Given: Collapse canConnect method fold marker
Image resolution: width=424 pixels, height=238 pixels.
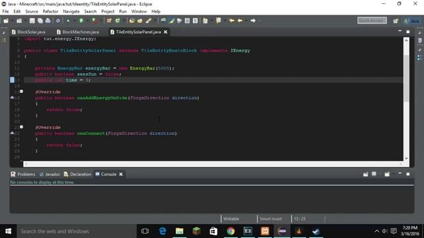Looking at the screenshot, I should tap(21, 127).
